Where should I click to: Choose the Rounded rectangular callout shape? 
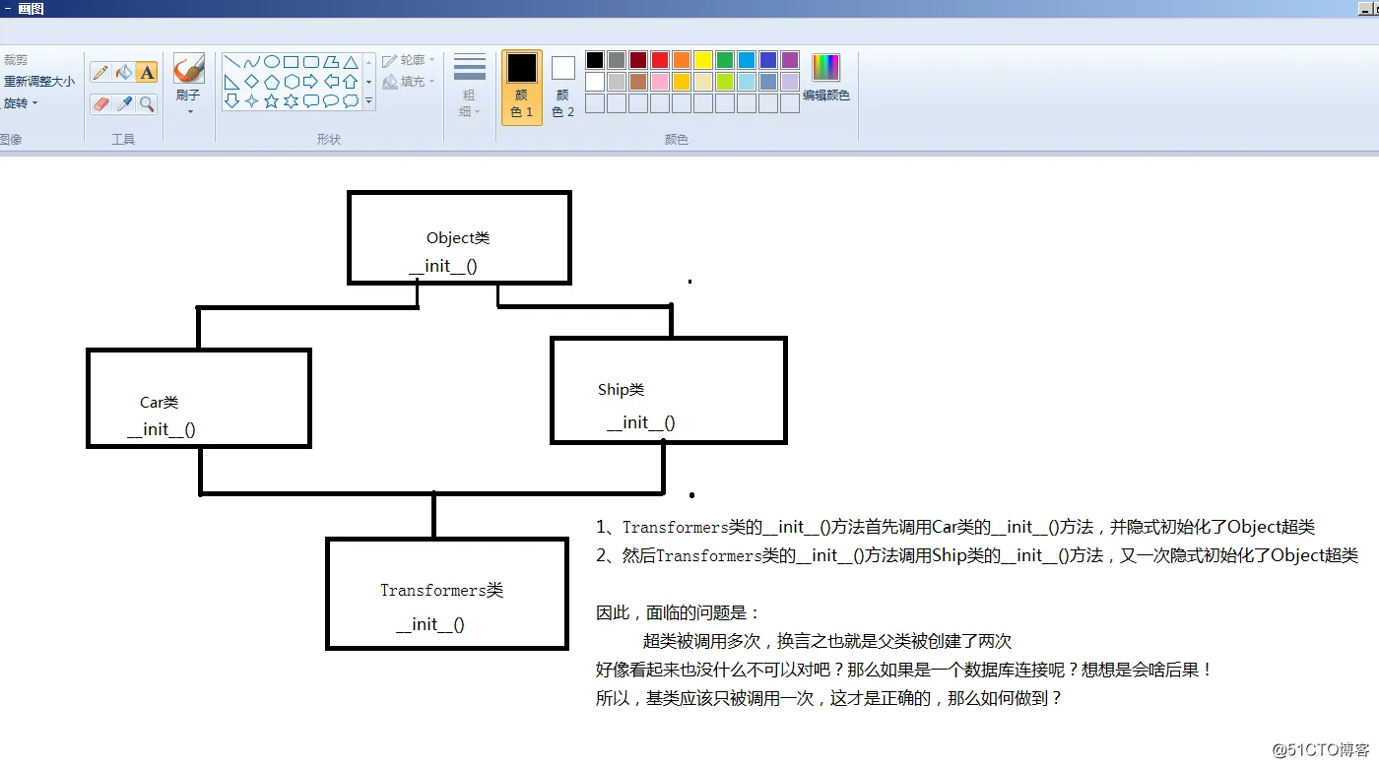coord(311,100)
